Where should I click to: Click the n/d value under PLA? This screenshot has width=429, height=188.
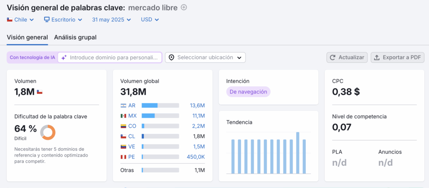click(x=339, y=163)
